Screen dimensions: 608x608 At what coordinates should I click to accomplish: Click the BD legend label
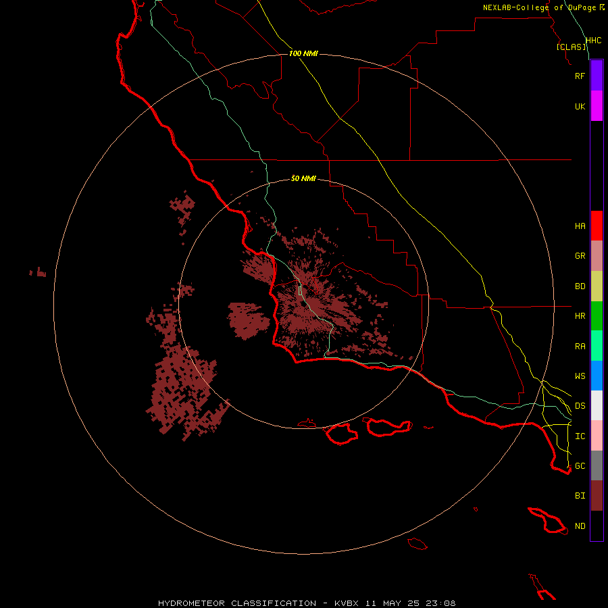click(580, 286)
